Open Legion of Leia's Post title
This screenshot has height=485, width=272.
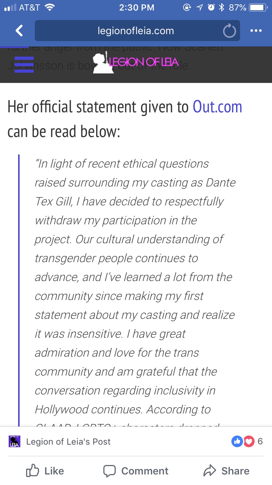click(68, 442)
